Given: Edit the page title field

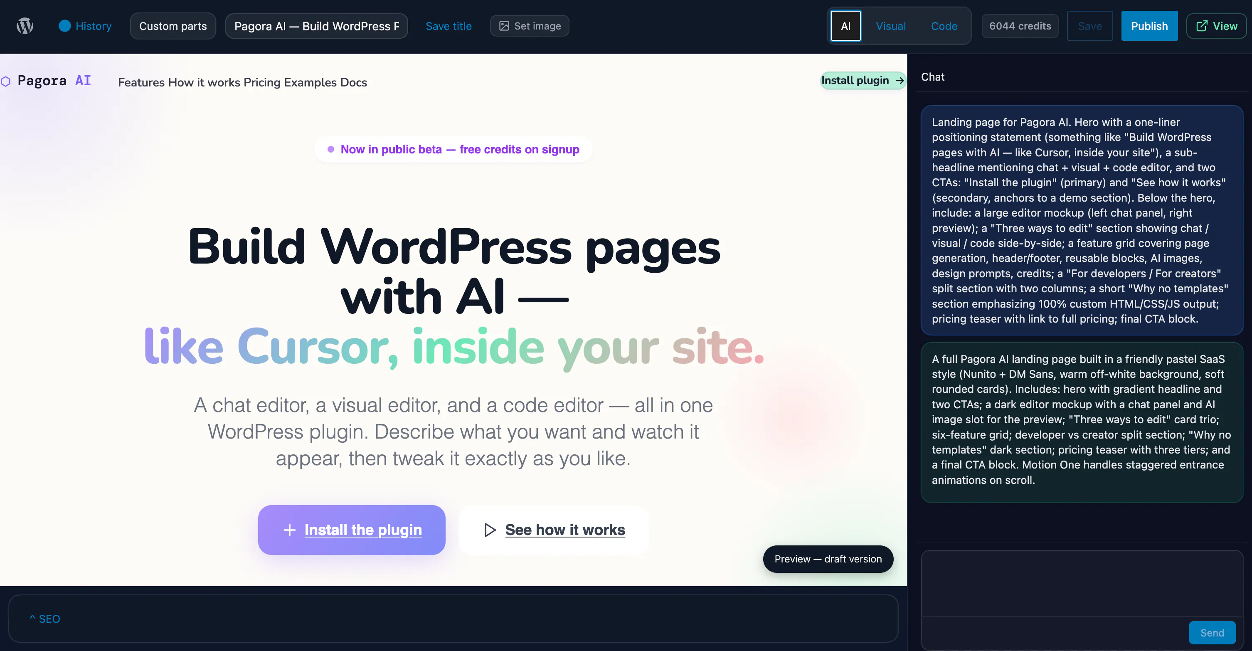Looking at the screenshot, I should 316,26.
